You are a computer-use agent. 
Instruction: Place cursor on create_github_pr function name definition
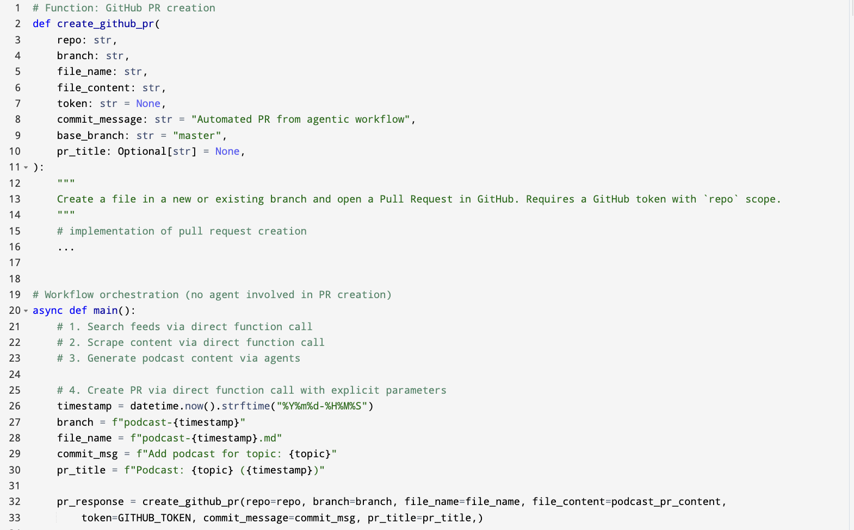106,24
